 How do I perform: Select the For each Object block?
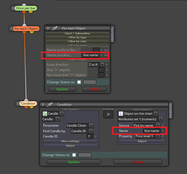(26, 29)
